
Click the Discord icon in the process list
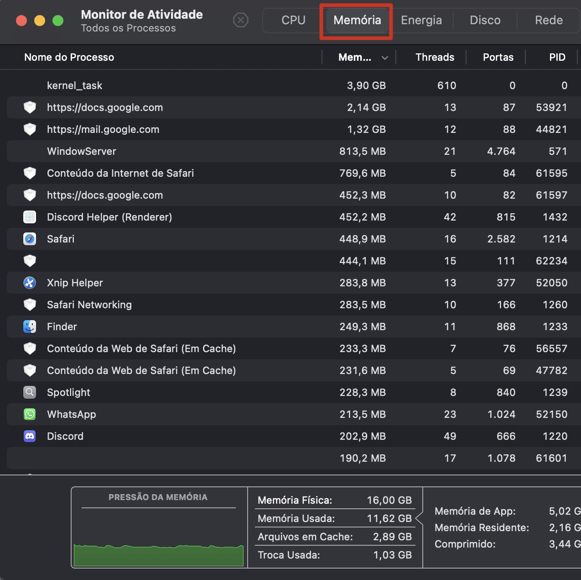(30, 436)
